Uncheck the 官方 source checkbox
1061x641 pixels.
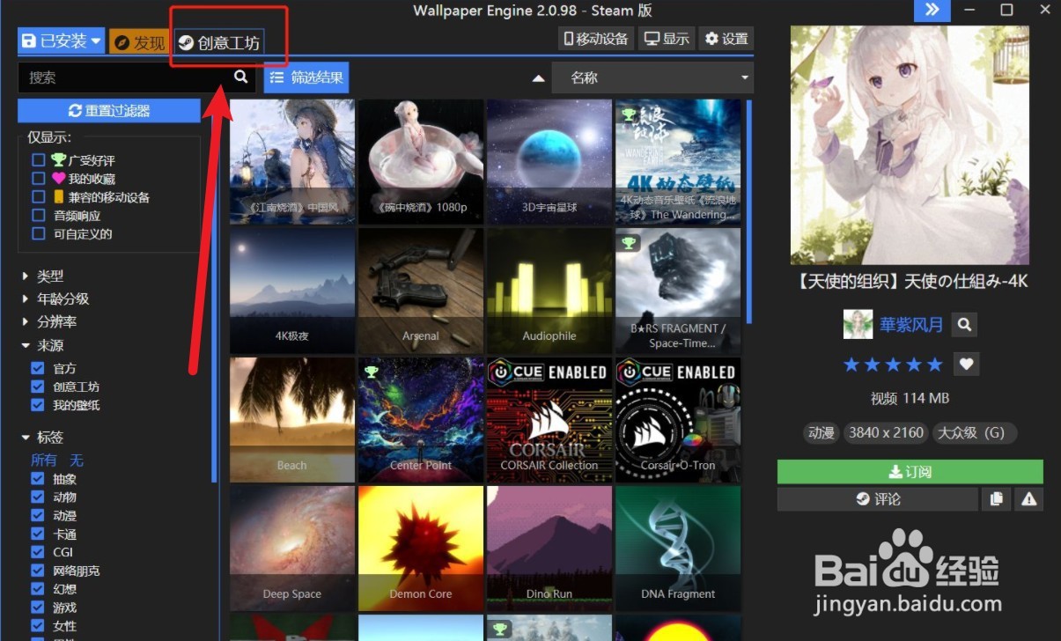(38, 368)
